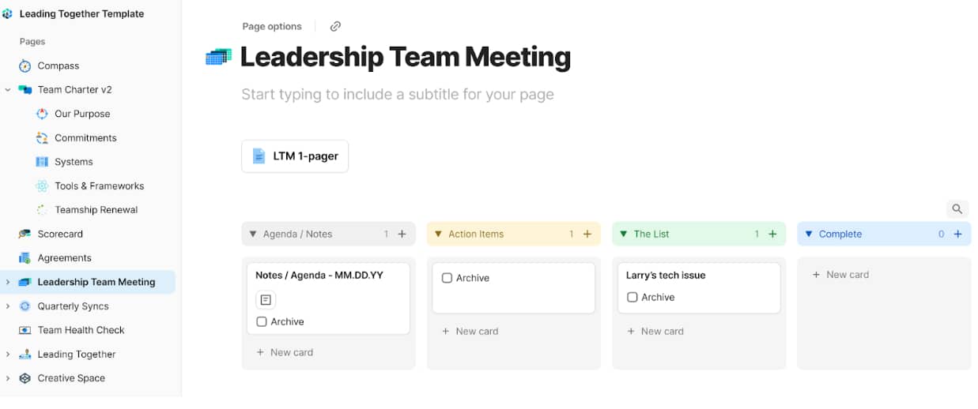Viewport: 978px width, 409px height.
Task: Click the subtitle field under the page title
Action: pyautogui.click(x=398, y=95)
